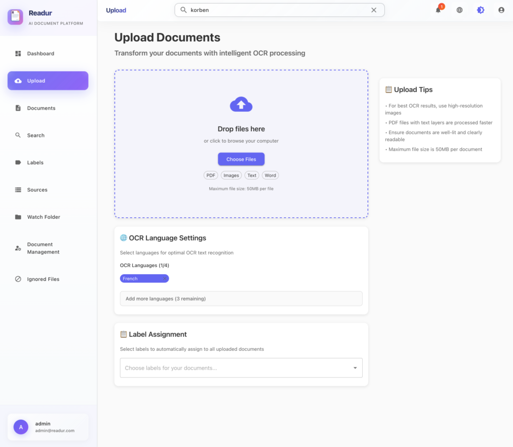Open the user account icon

(501, 10)
